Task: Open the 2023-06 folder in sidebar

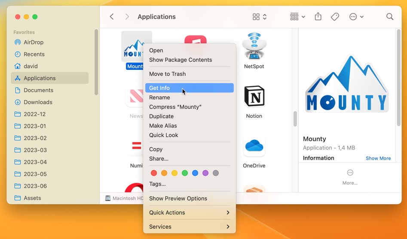Action: [x=49, y=186]
